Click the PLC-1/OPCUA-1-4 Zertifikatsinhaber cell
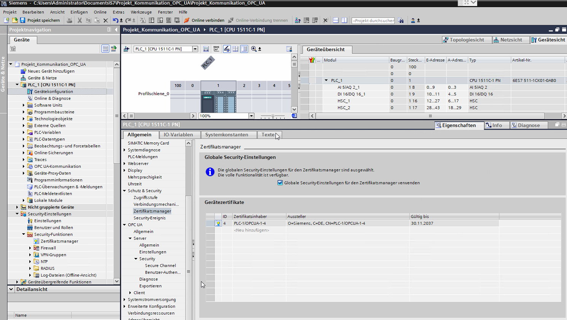 259,223
